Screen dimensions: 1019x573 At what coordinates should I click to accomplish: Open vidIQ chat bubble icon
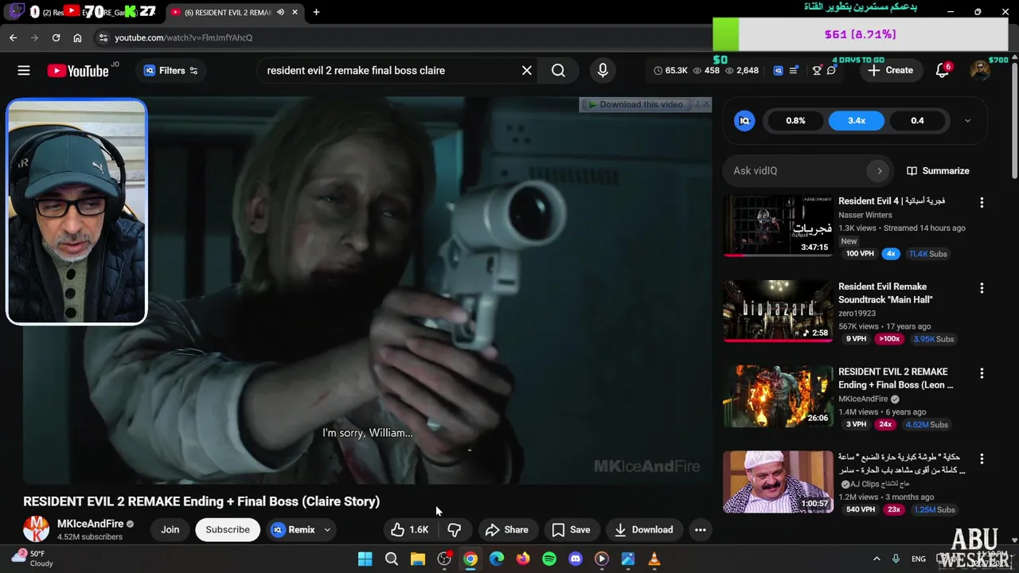(832, 71)
